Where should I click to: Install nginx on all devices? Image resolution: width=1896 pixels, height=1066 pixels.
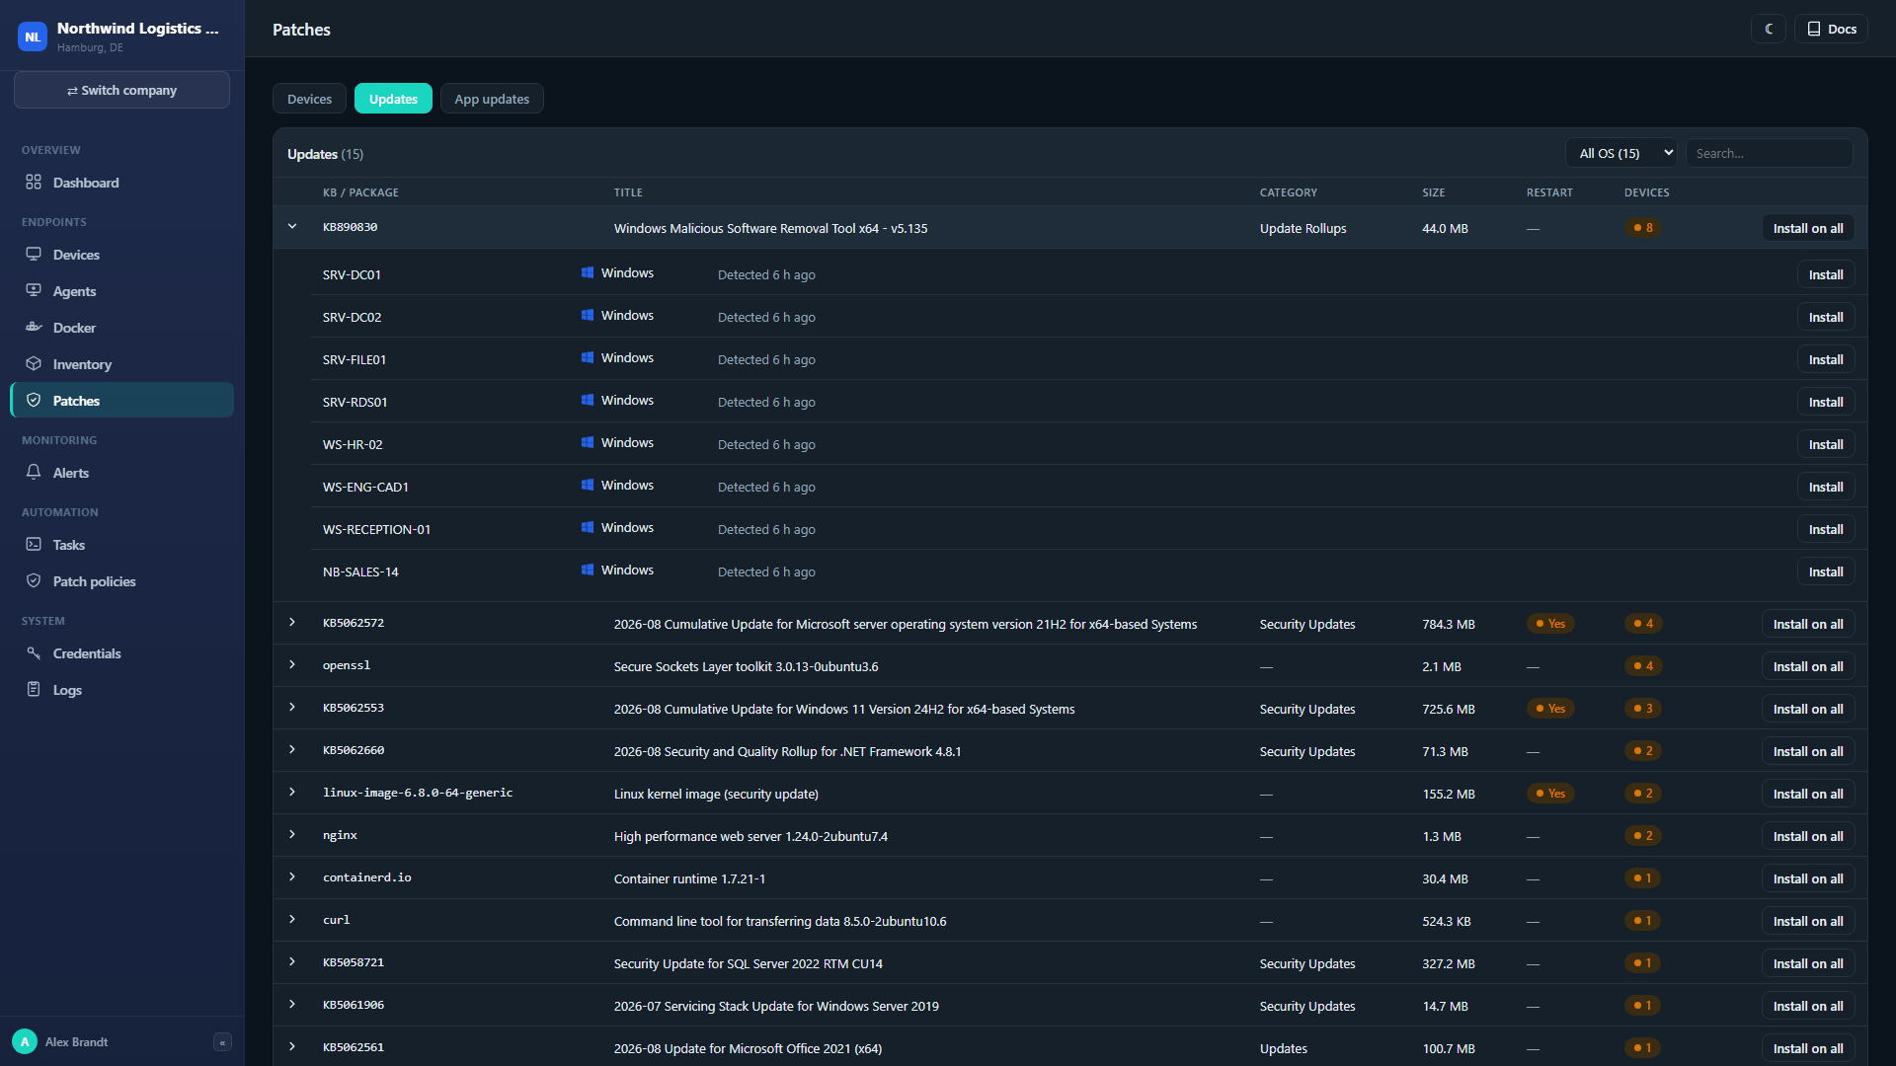tap(1808, 836)
